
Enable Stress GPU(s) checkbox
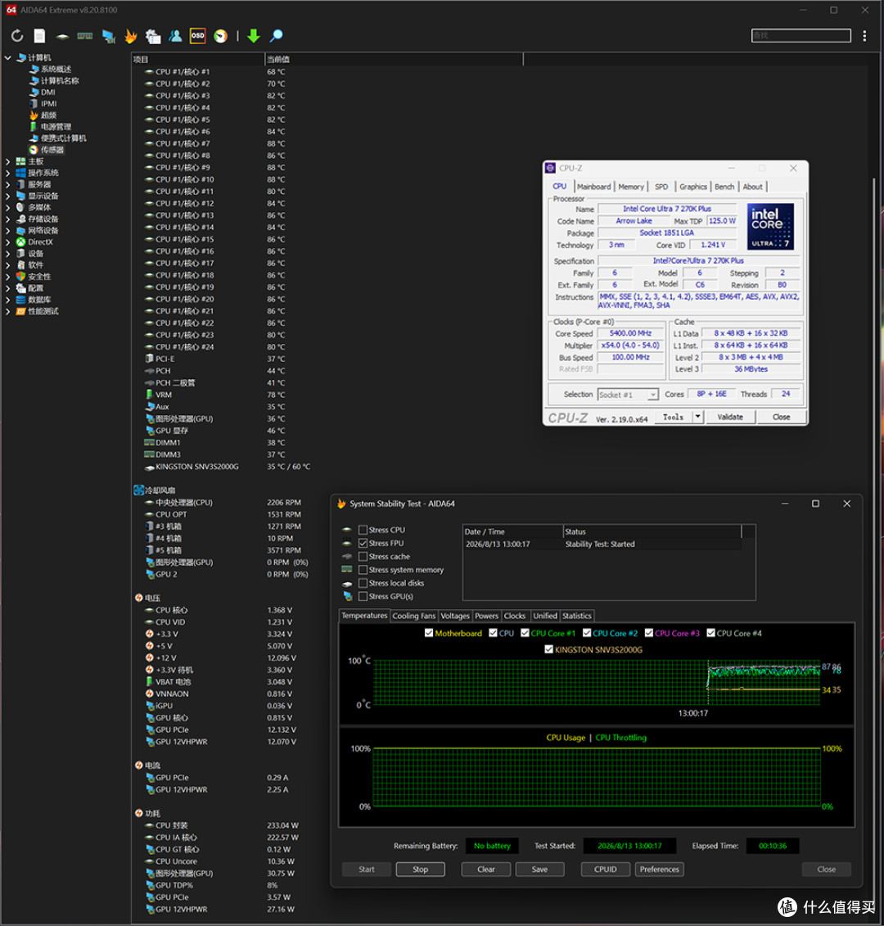pyautogui.click(x=363, y=597)
